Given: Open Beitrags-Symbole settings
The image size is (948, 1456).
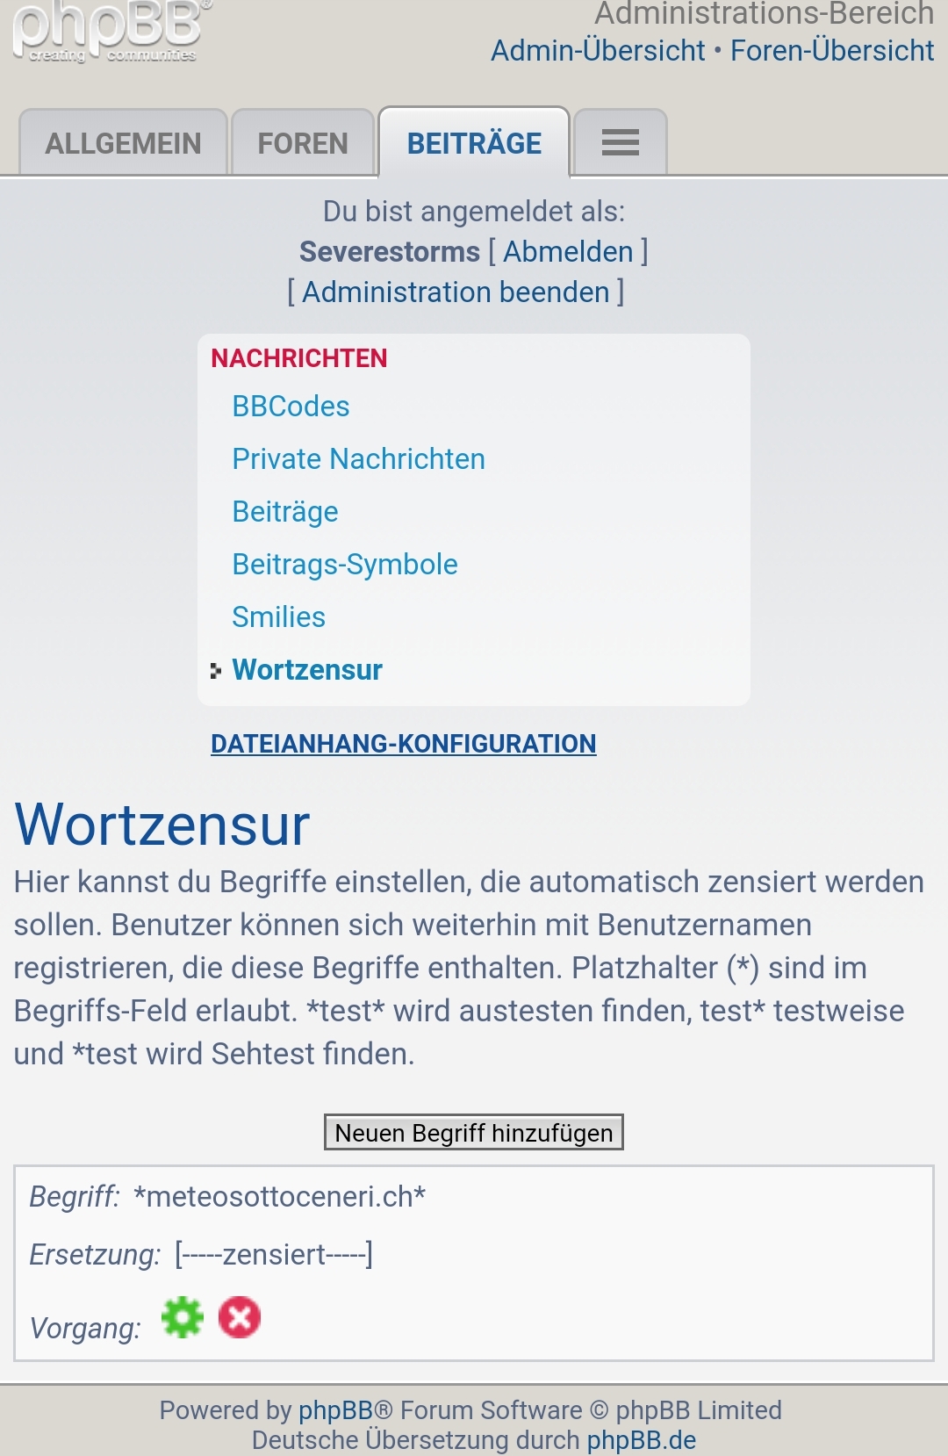Looking at the screenshot, I should (345, 565).
